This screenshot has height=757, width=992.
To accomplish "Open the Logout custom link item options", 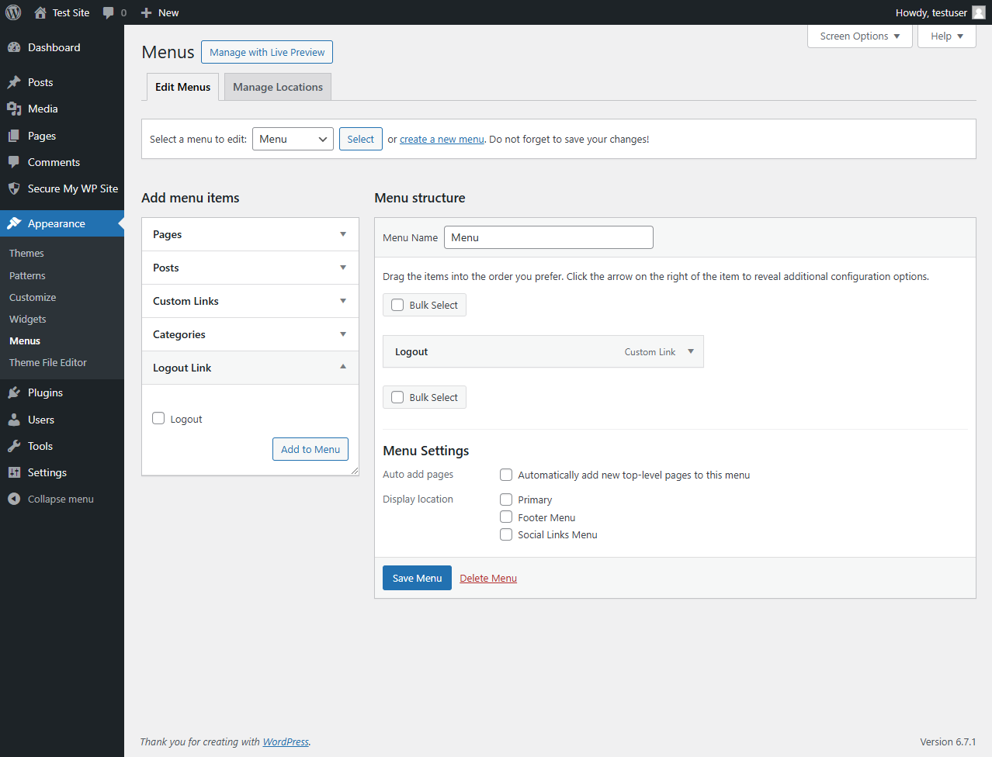I will (x=690, y=351).
